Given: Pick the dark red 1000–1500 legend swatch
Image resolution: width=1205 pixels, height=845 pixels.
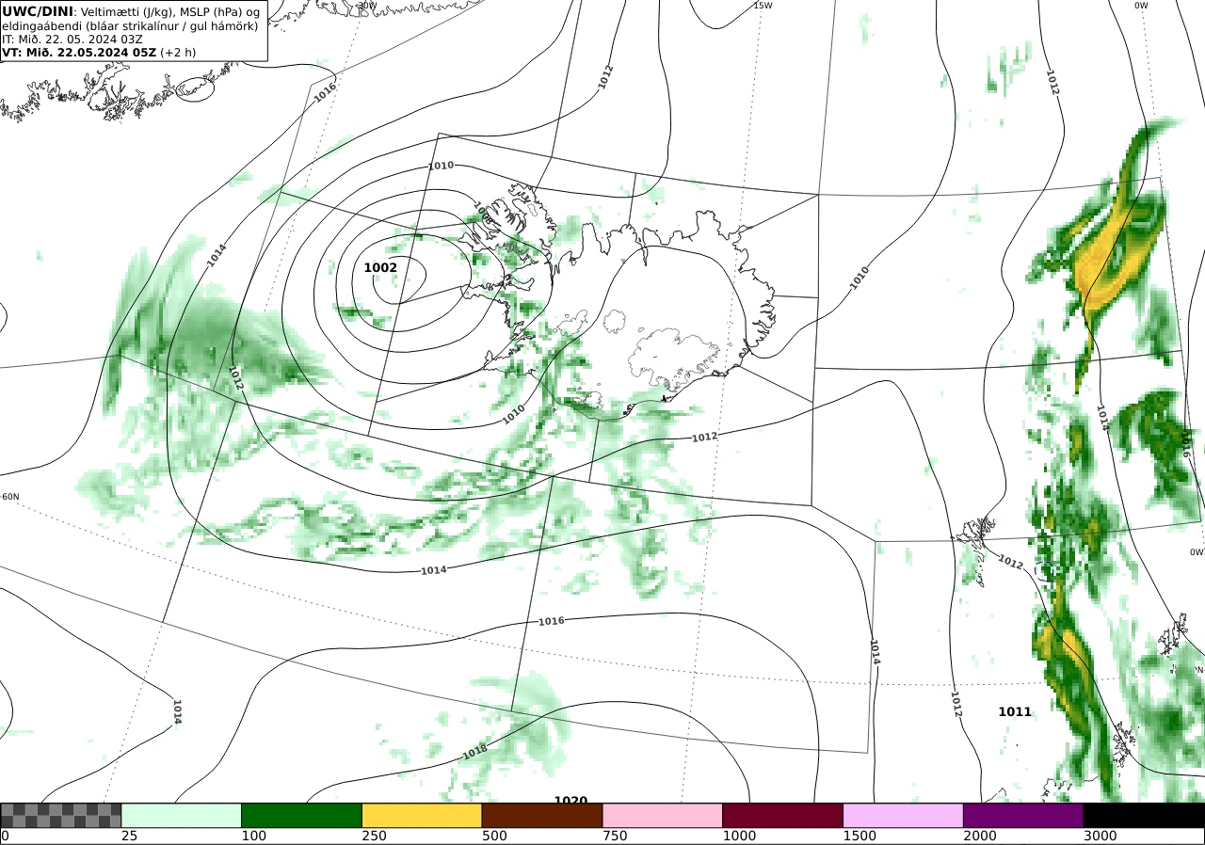Looking at the screenshot, I should coord(783,815).
